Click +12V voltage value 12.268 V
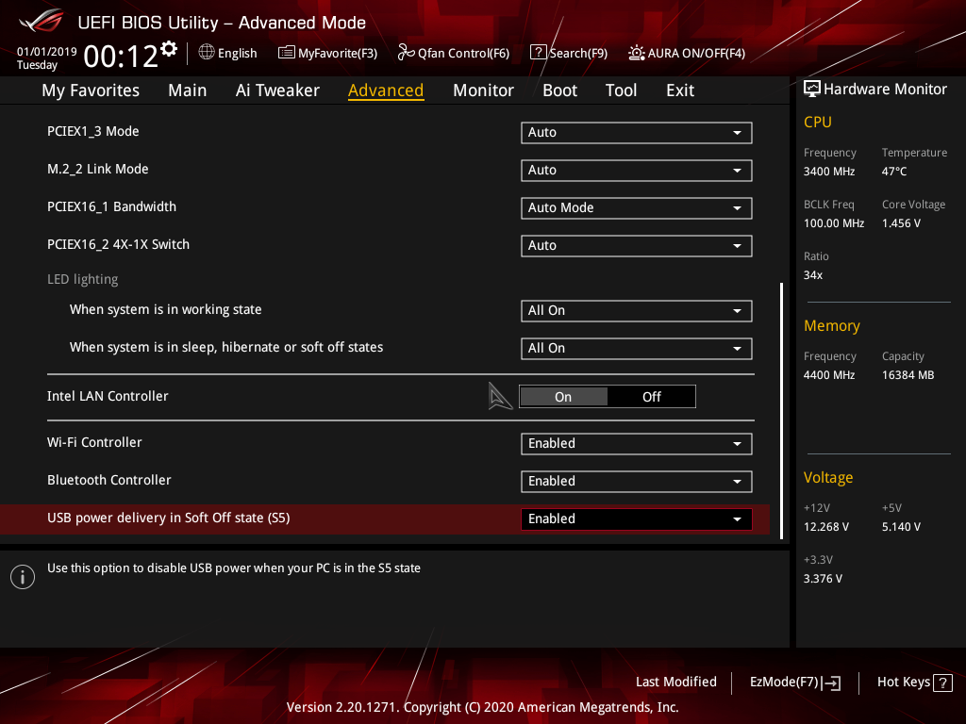 825,526
